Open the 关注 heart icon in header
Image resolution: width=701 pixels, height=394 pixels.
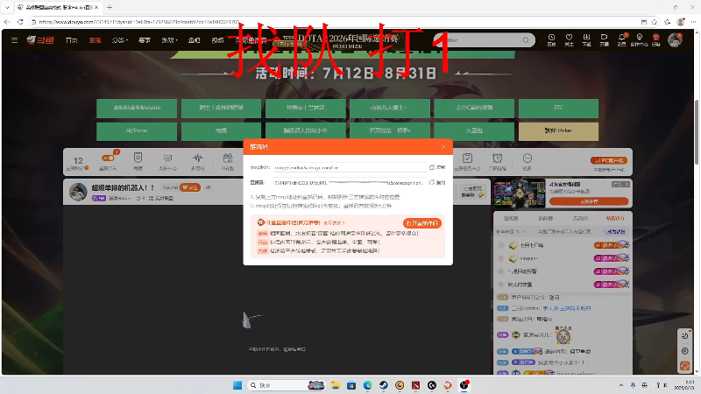click(569, 39)
